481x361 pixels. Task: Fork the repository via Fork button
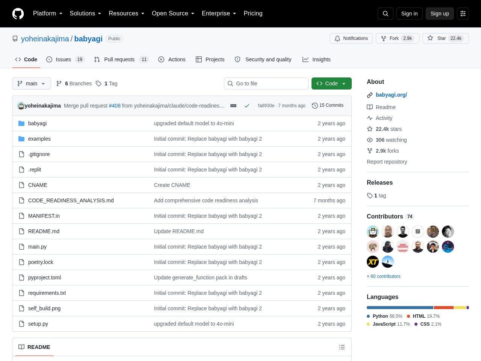click(x=397, y=38)
